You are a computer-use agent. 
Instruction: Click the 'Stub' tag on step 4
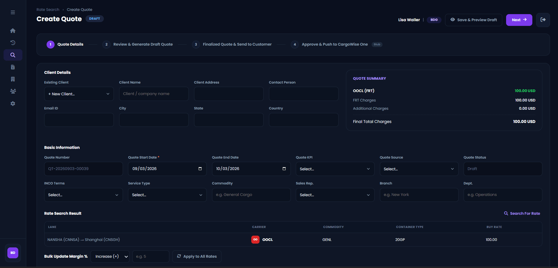[377, 44]
